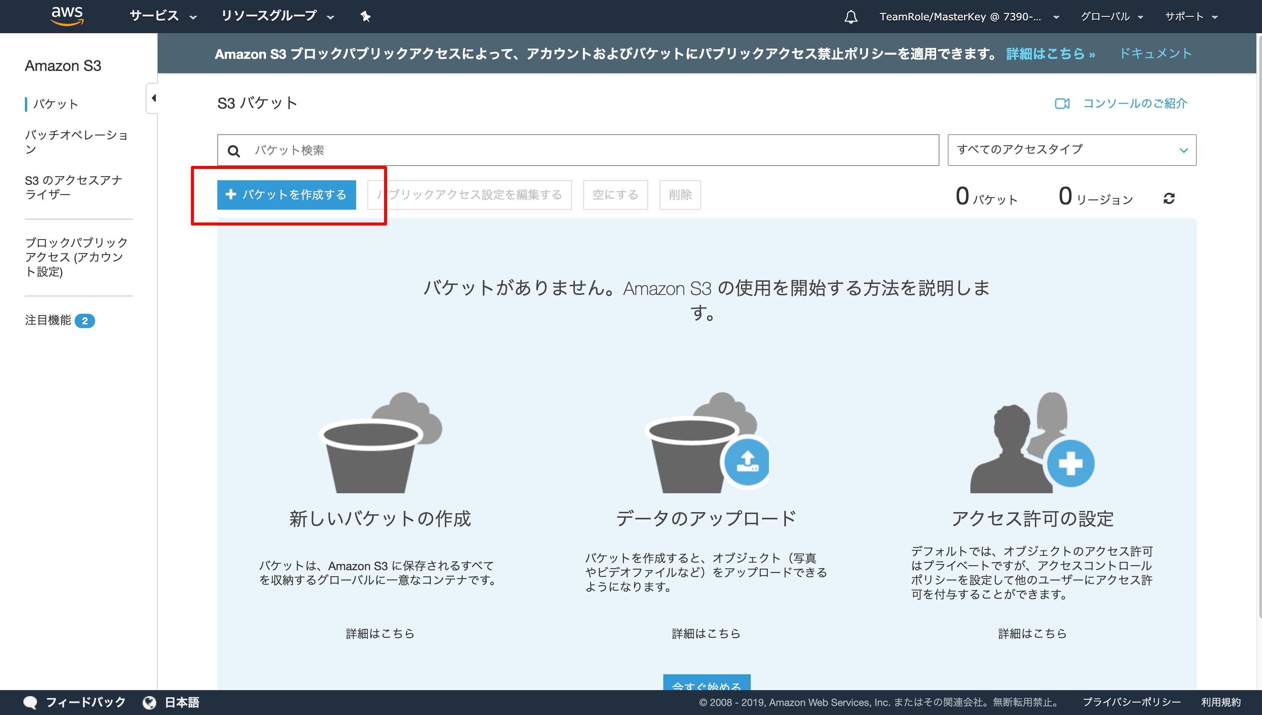
Task: Click the バケット検索 search field
Action: 578,150
